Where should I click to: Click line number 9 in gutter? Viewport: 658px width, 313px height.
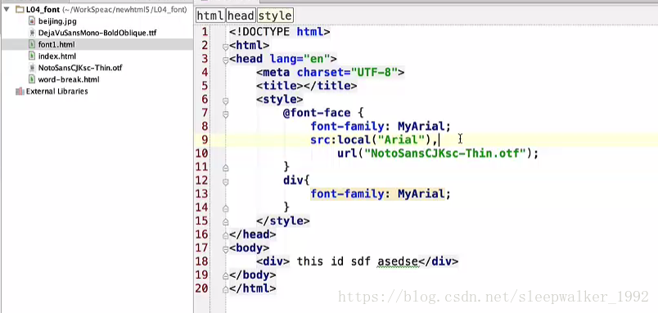[x=205, y=140]
